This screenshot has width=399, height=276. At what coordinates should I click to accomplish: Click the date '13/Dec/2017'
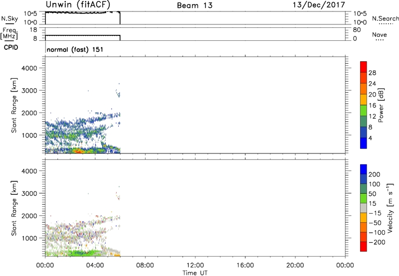tap(319, 5)
